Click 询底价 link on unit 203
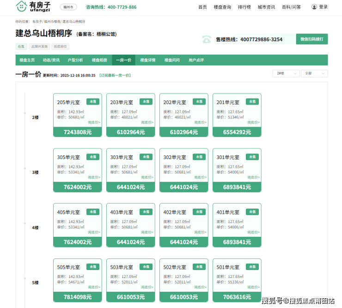Image resolution: width=342 pixels, height=308 pixels. click(x=147, y=123)
